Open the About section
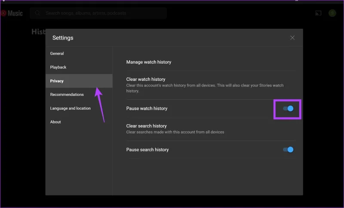344x208 pixels. 79,122
